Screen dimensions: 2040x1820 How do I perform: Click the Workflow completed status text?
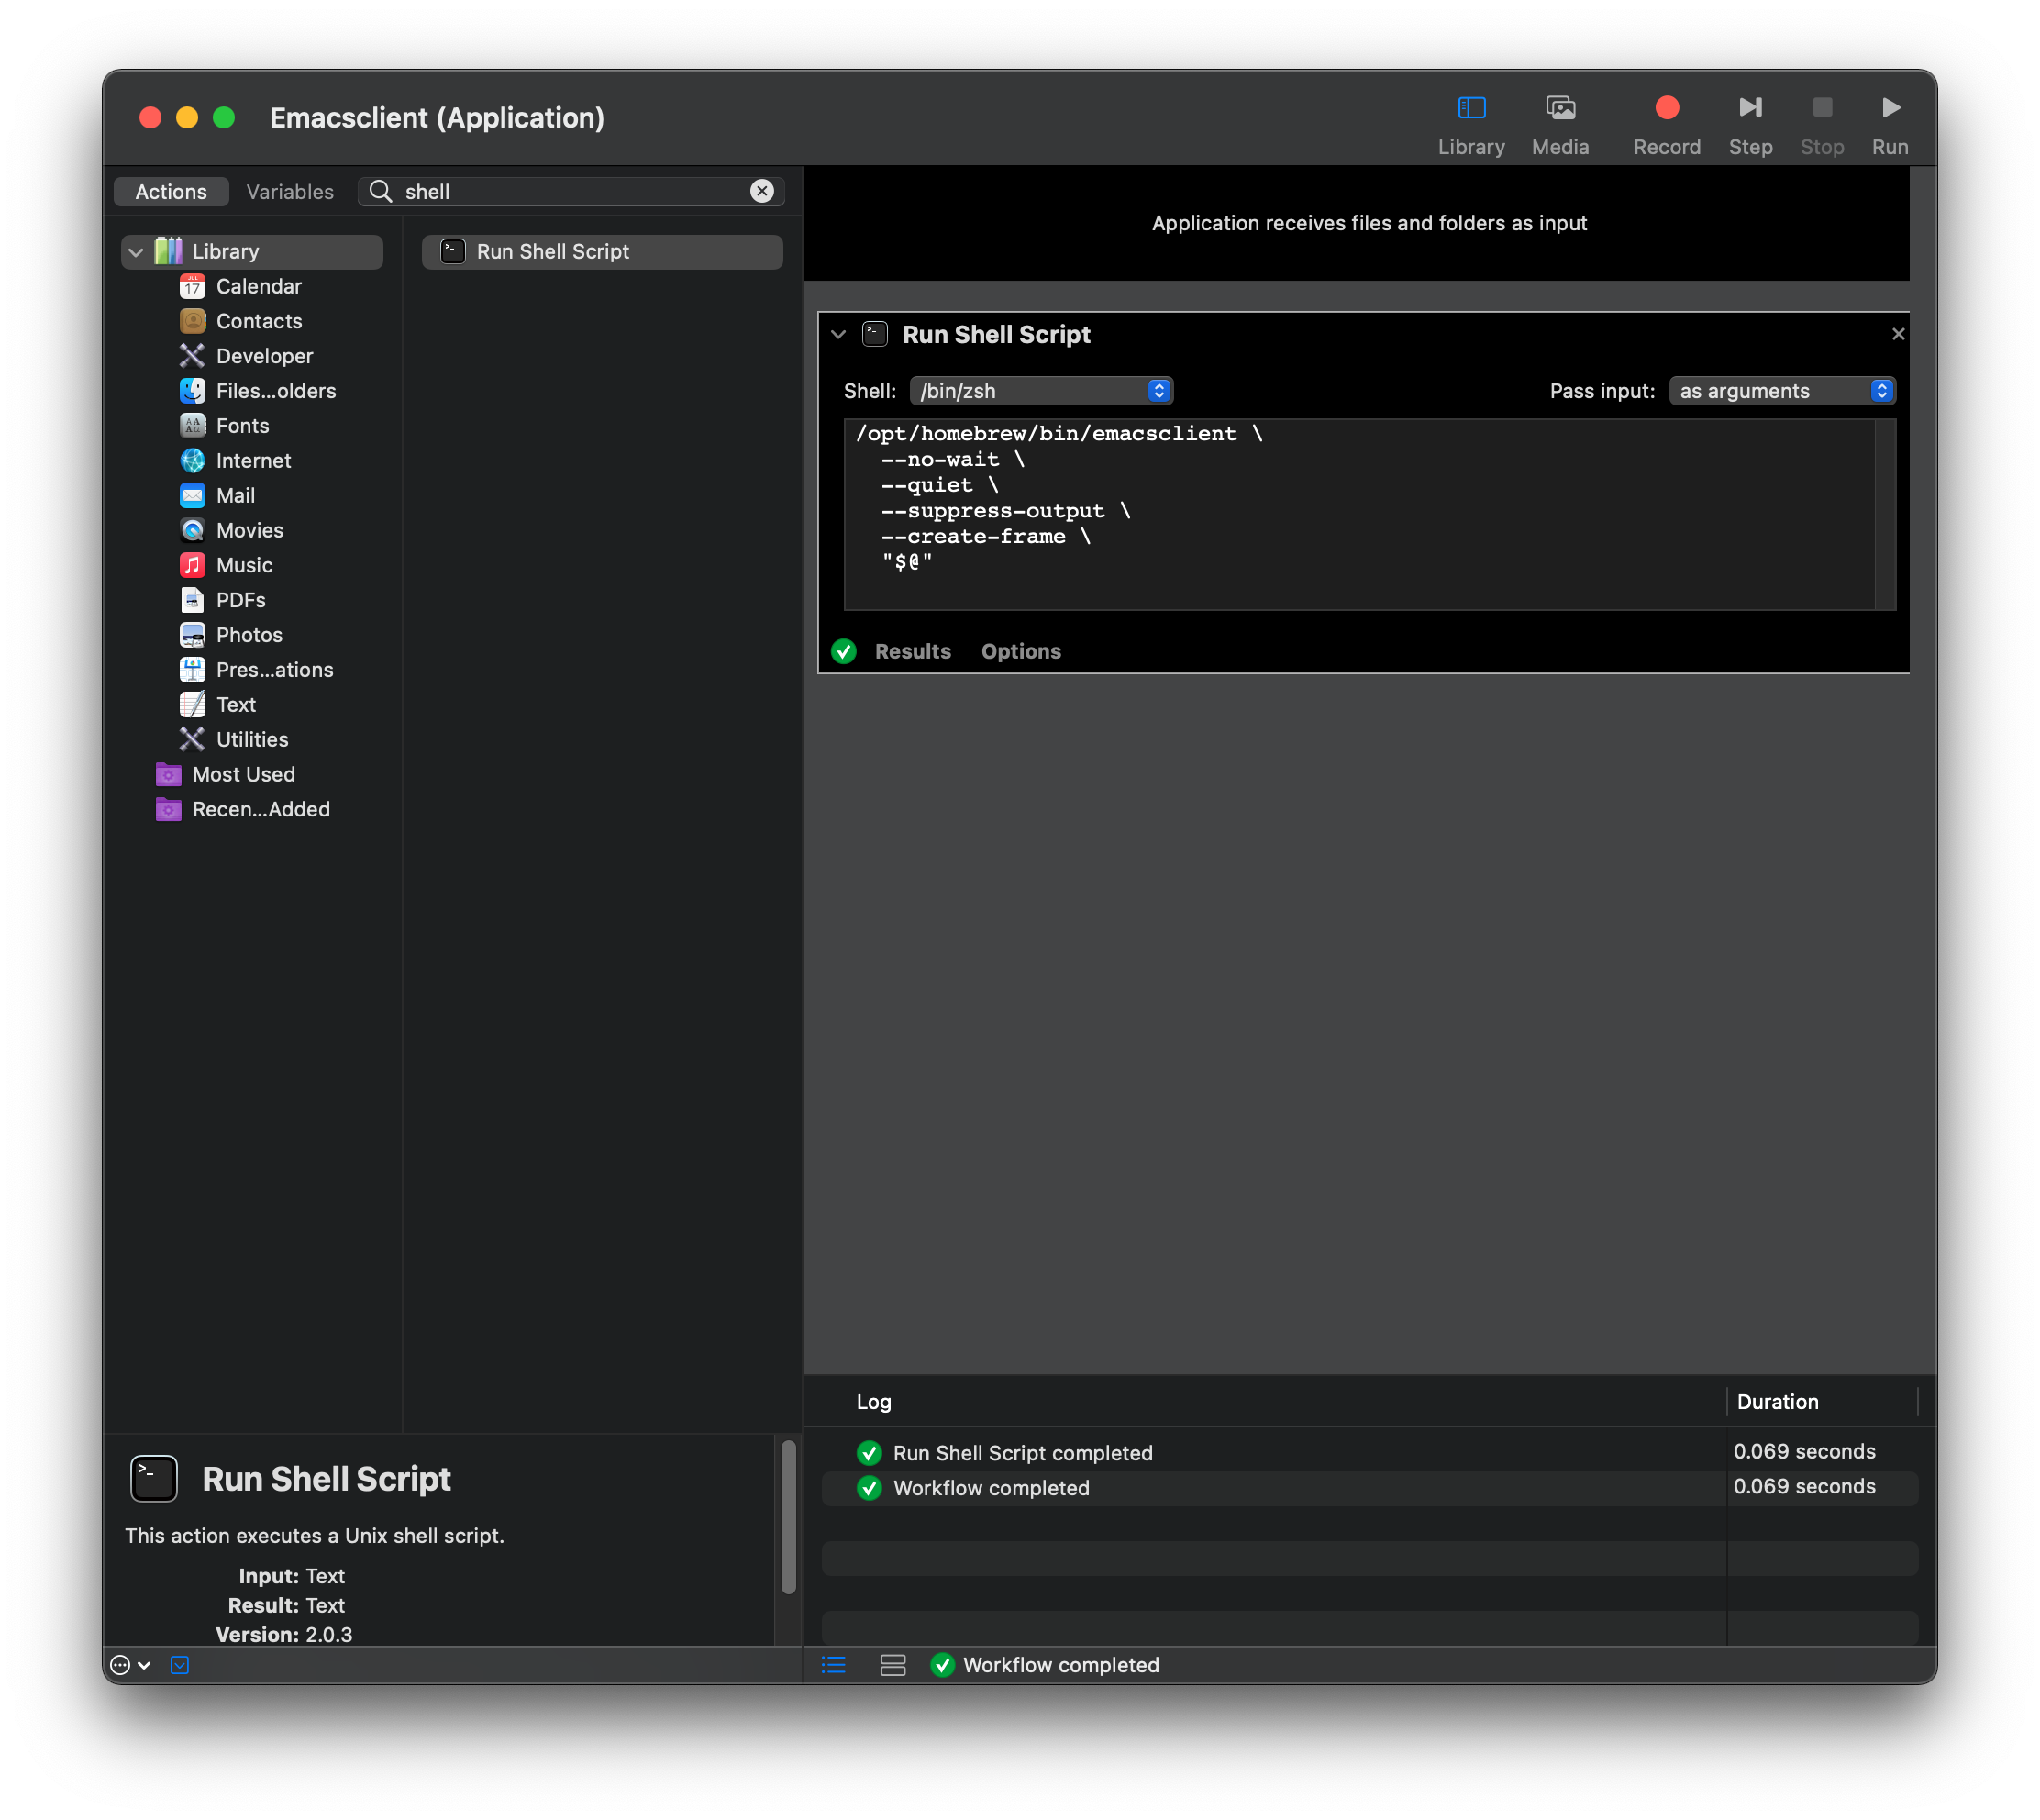1061,1665
